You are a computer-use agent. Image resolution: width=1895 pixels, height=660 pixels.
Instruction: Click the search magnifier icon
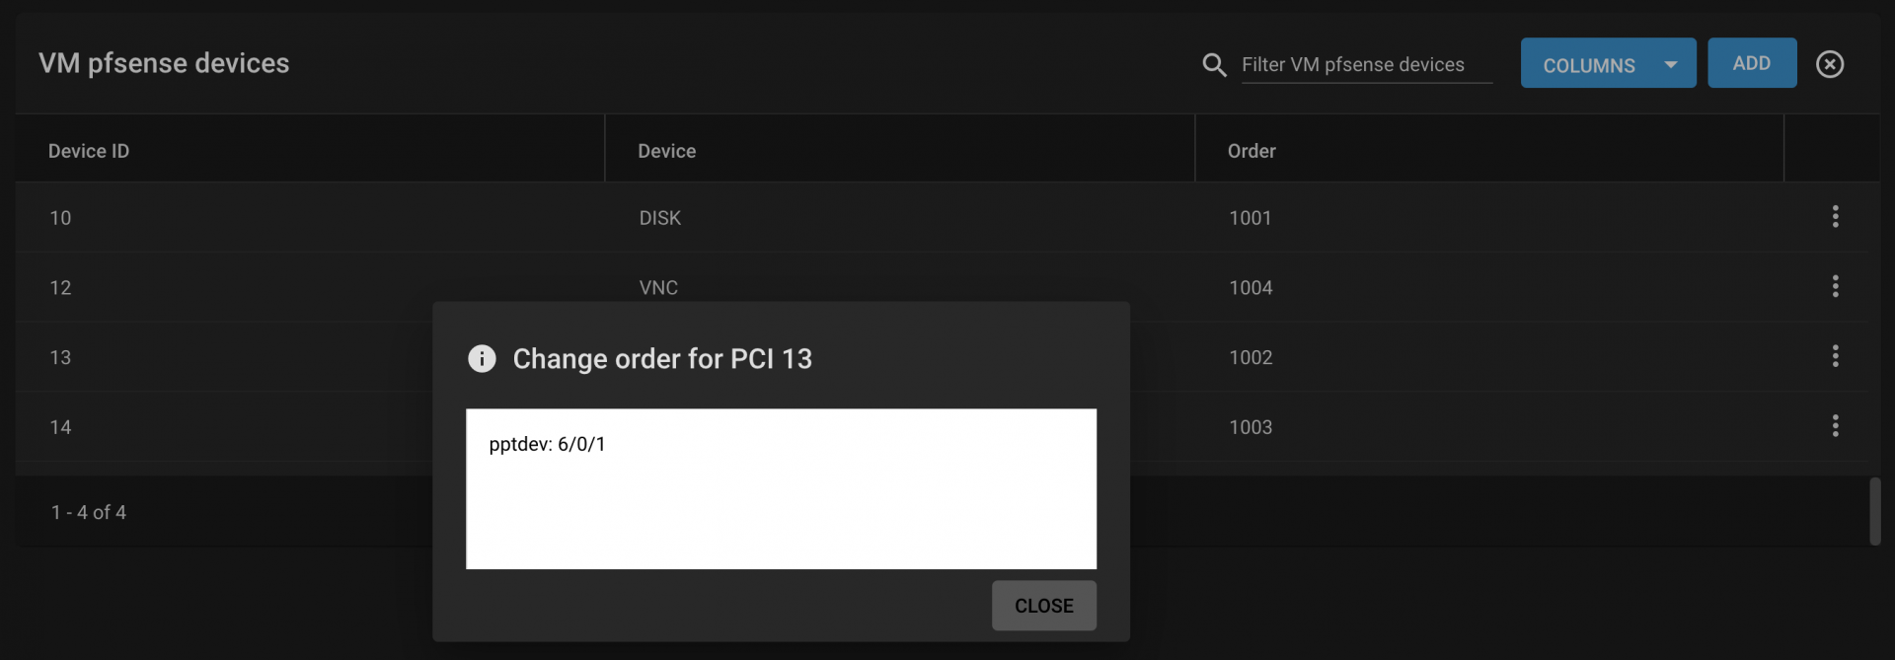(x=1214, y=65)
